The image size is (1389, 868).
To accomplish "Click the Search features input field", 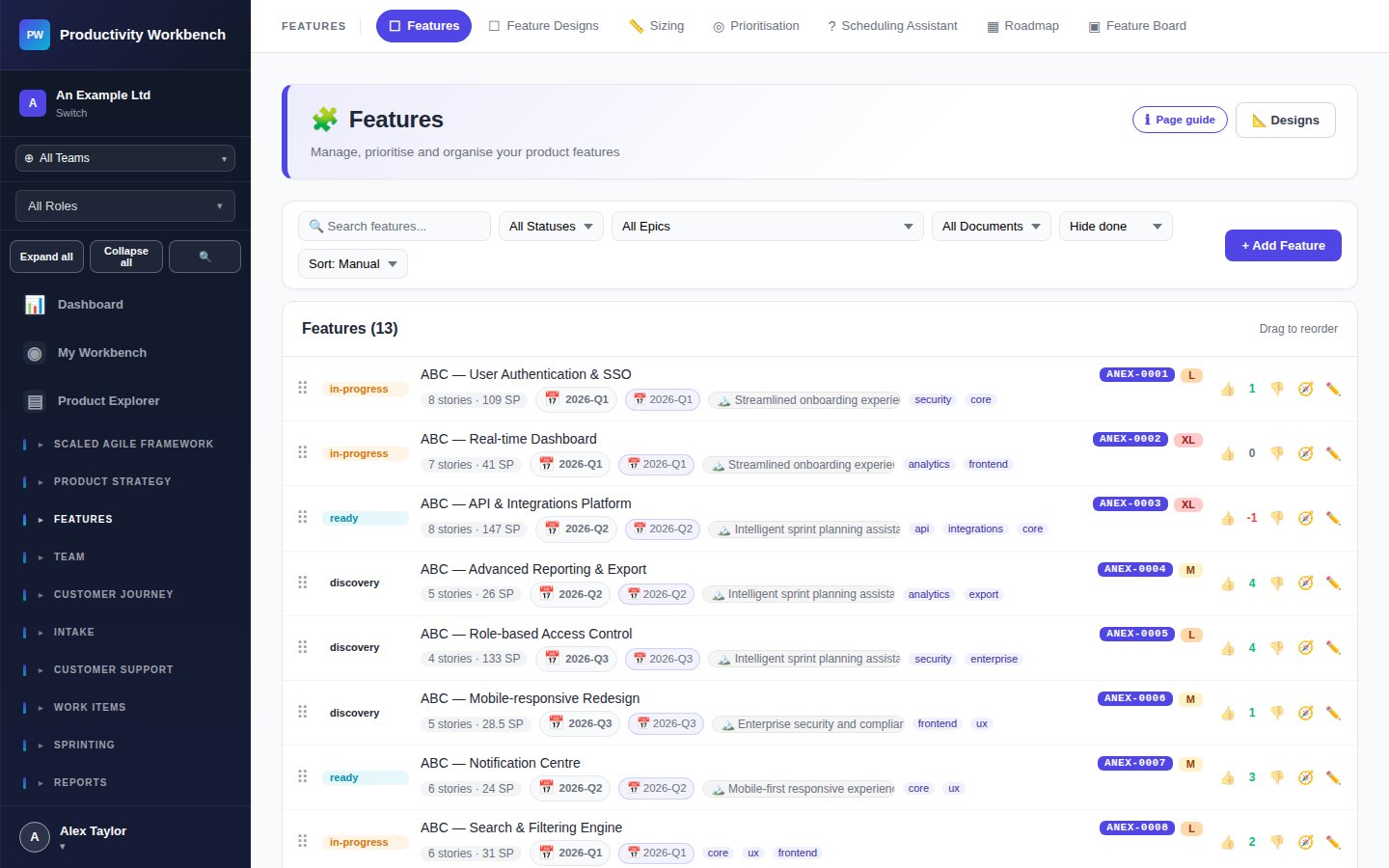I will point(395,227).
